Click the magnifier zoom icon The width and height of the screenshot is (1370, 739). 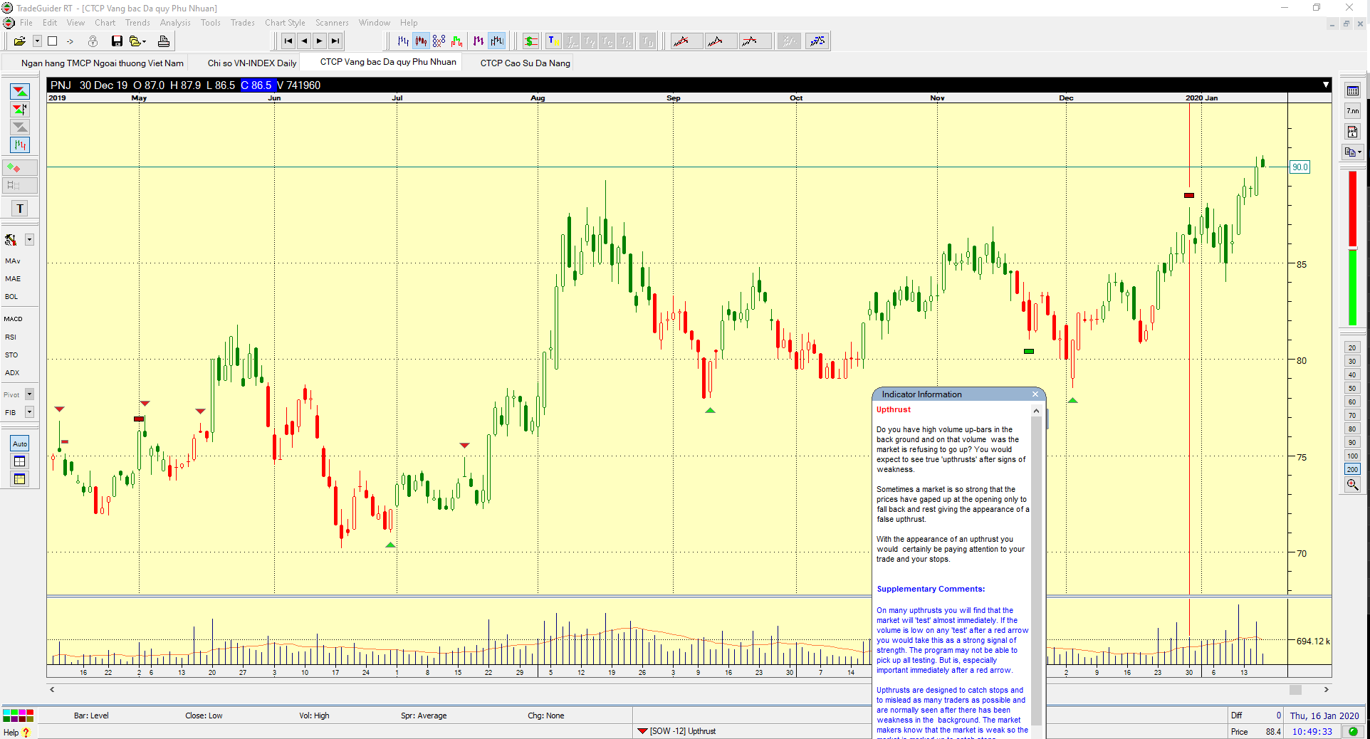pos(1352,485)
